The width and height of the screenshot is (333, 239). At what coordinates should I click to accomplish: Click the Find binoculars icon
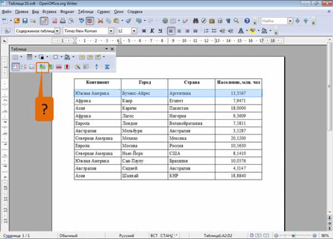pyautogui.click(x=195, y=20)
